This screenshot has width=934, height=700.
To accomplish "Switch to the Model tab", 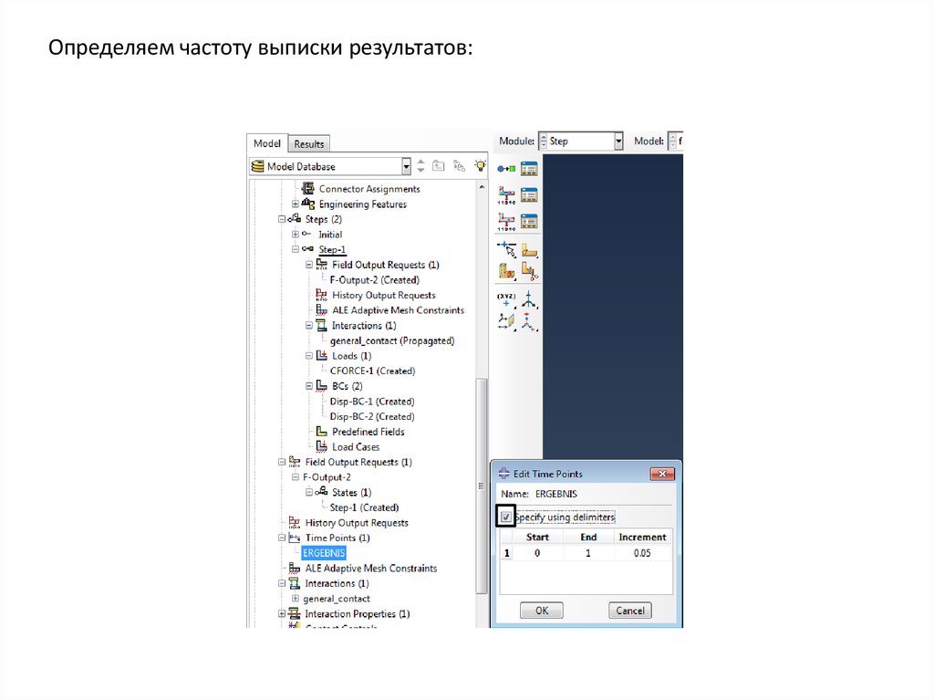I will pyautogui.click(x=267, y=143).
